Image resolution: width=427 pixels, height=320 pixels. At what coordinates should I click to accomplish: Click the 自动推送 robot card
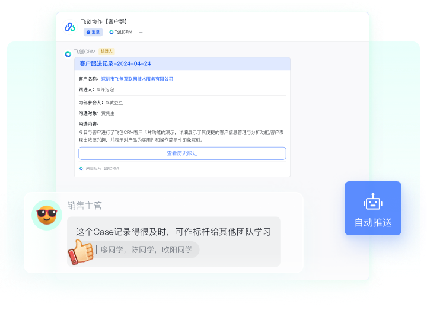pyautogui.click(x=373, y=208)
